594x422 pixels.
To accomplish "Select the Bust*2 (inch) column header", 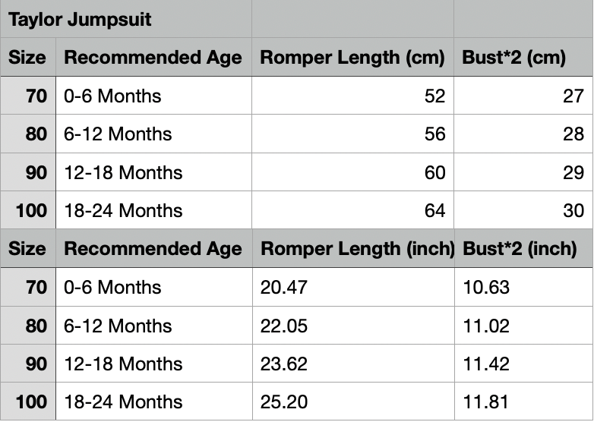I will tap(520, 249).
